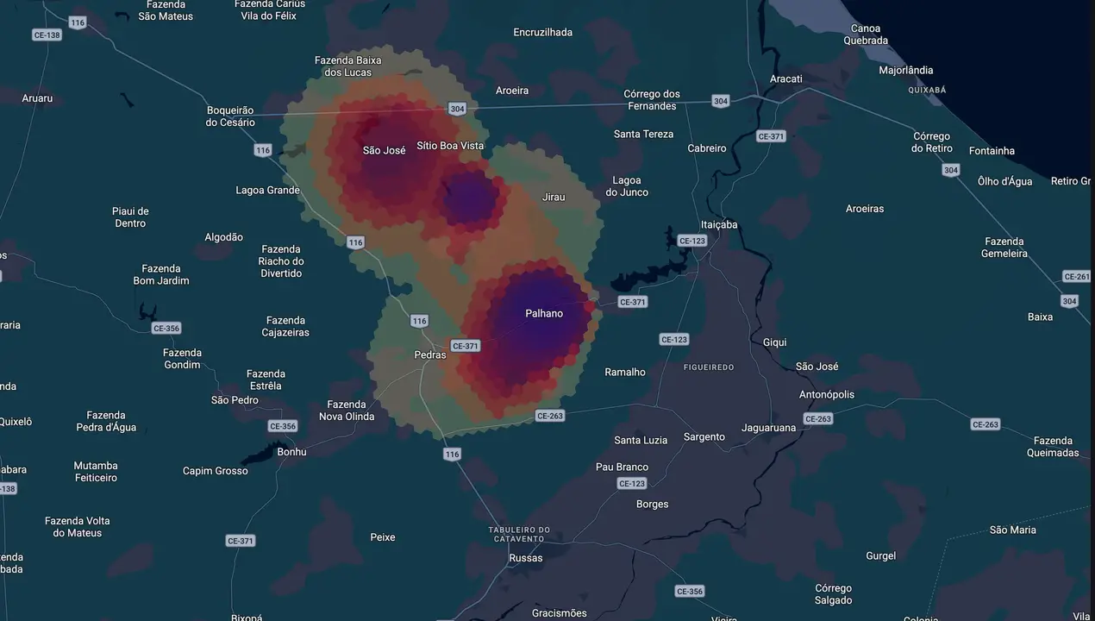Select the CE-371 shield next to Pedras
The image size is (1095, 621).
(x=466, y=346)
